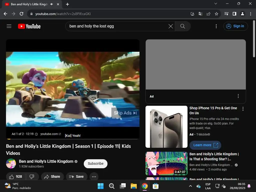256x192 pixels.
Task: Save the video to a playlist
Action: click(x=76, y=176)
